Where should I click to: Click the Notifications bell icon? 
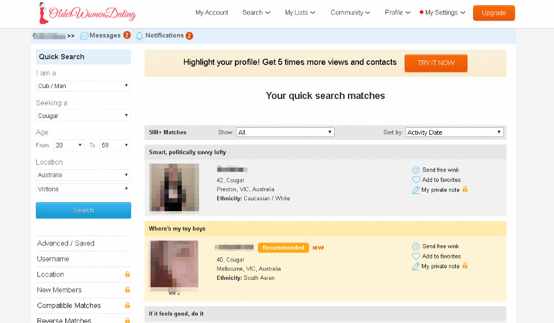[139, 36]
